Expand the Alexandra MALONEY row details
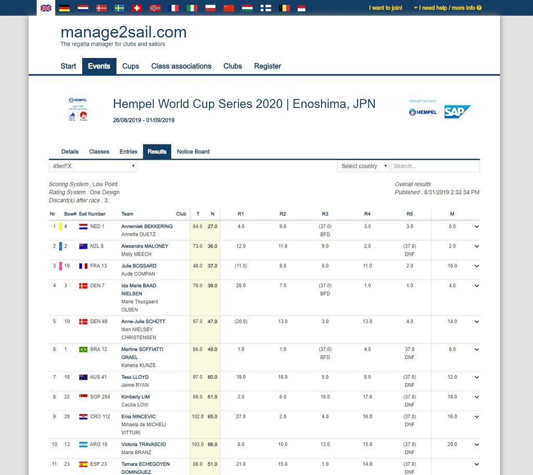Screen dimensions: 533x475 click(x=477, y=246)
